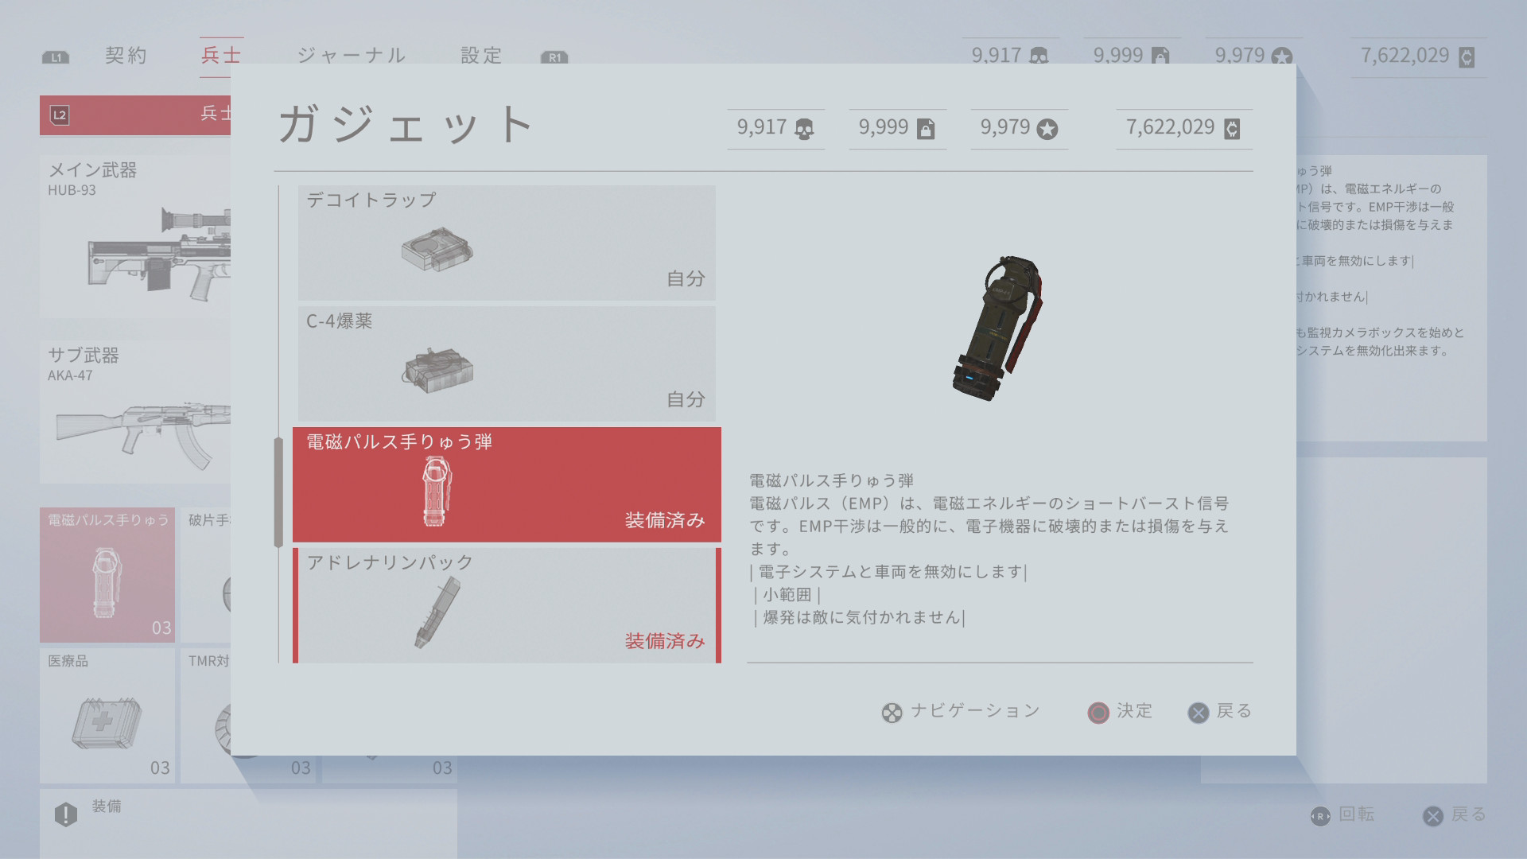1527x859 pixels.
Task: Click the warning icon next to 装備
Action: point(66,814)
